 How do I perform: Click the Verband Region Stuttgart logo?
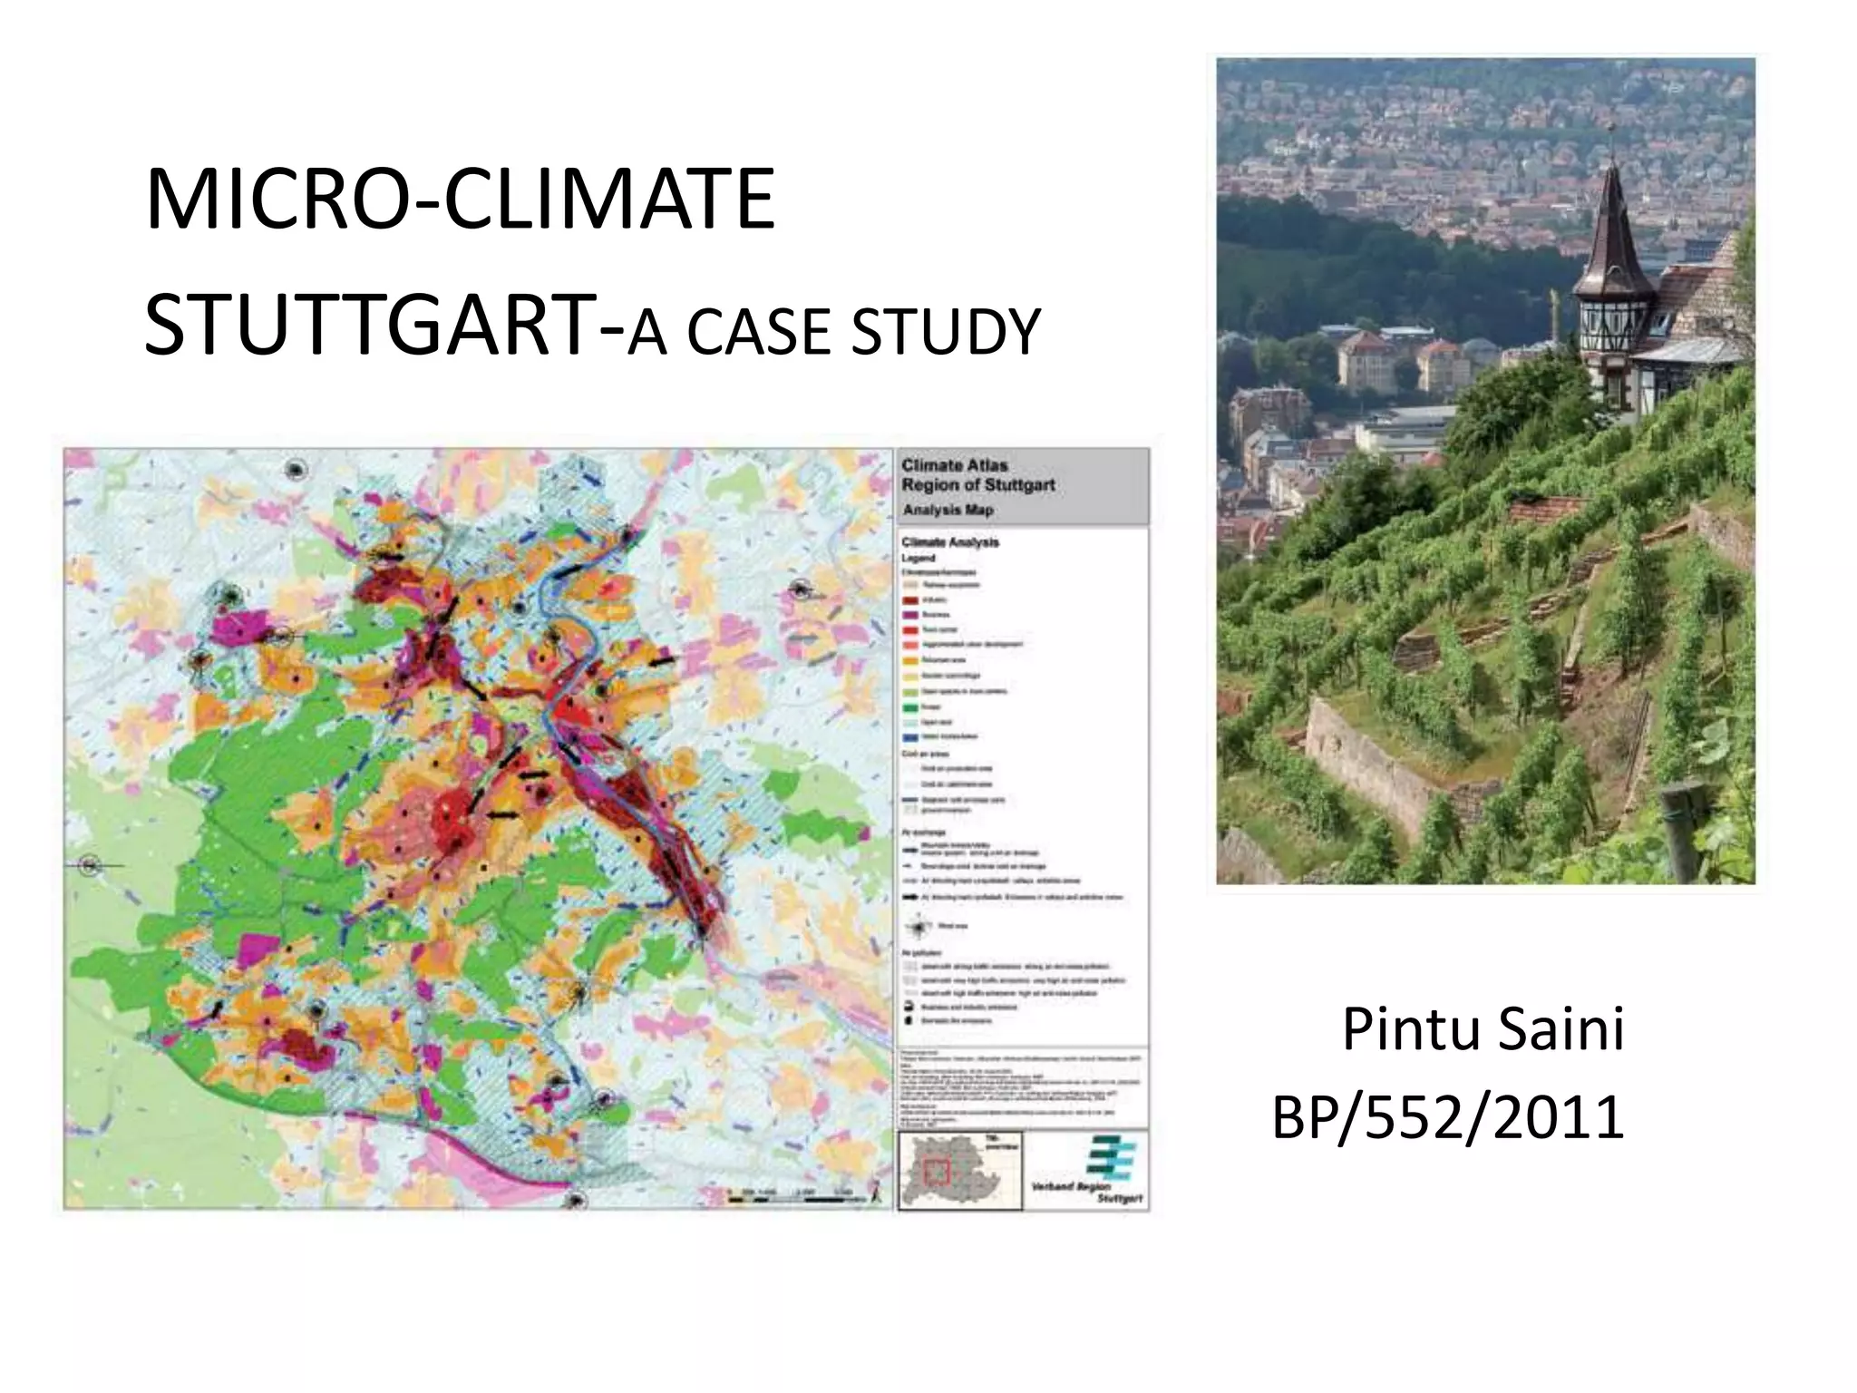[1087, 1170]
